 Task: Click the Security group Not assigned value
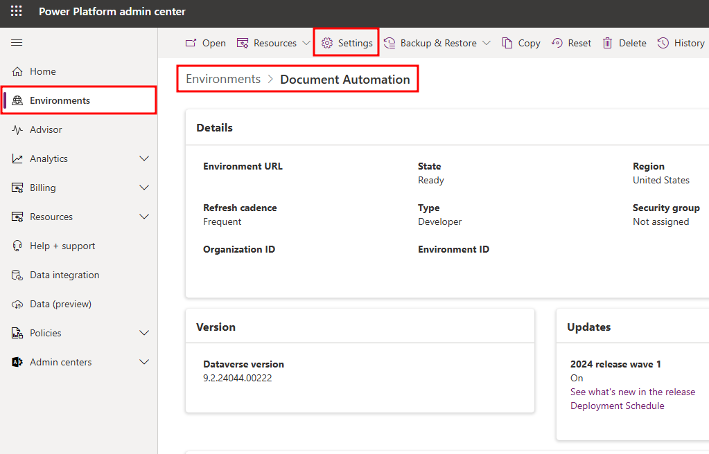click(x=660, y=221)
